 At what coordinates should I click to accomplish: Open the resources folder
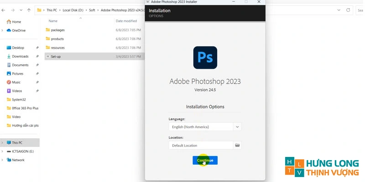[x=57, y=48]
